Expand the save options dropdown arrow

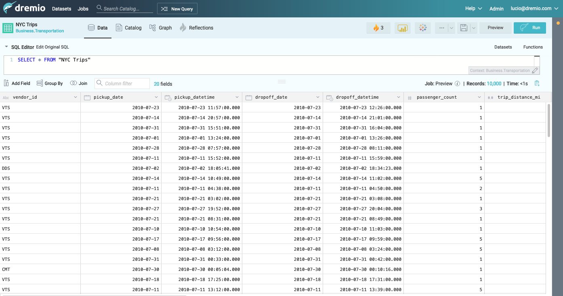473,28
